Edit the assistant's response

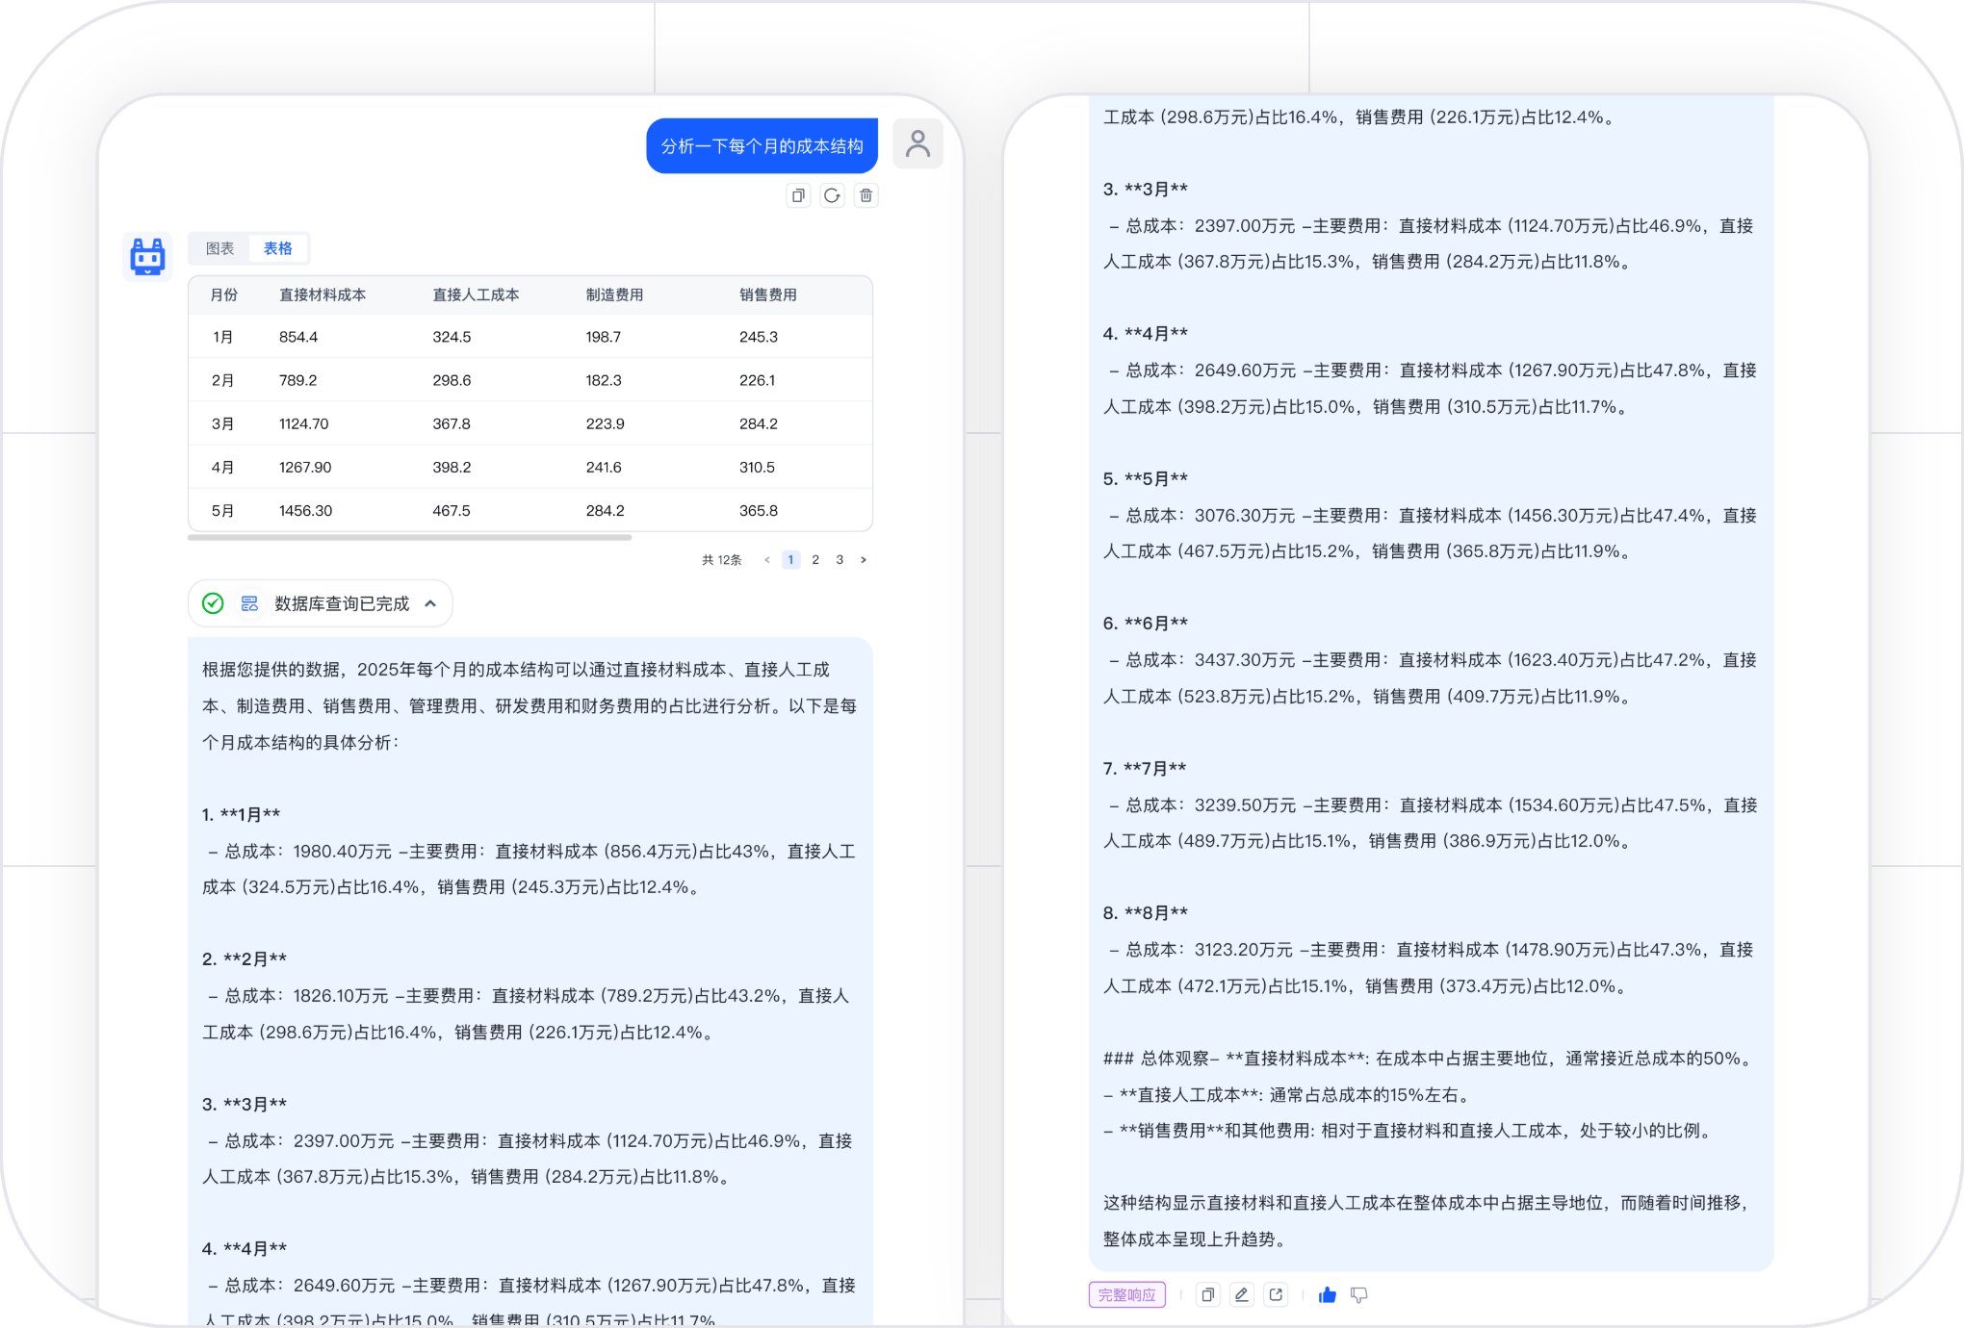(1241, 1294)
